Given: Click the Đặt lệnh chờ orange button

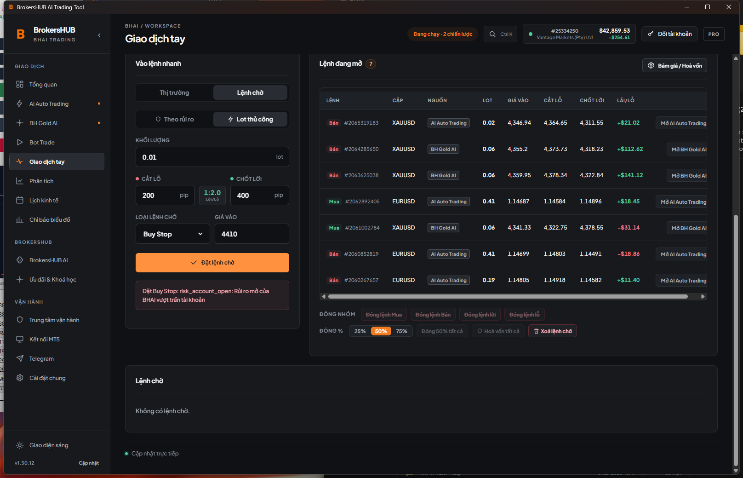Looking at the screenshot, I should pos(212,263).
